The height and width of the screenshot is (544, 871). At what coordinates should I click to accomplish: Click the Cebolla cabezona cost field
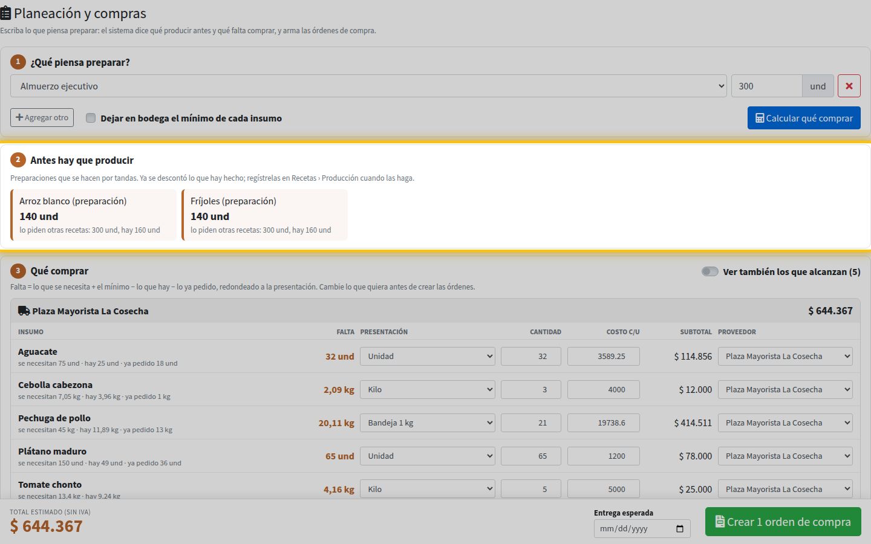coord(604,389)
